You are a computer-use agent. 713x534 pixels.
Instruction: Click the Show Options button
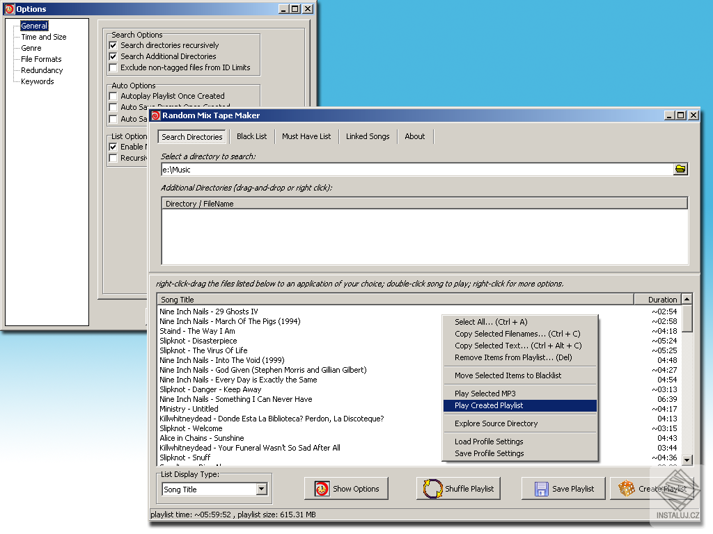coord(346,489)
